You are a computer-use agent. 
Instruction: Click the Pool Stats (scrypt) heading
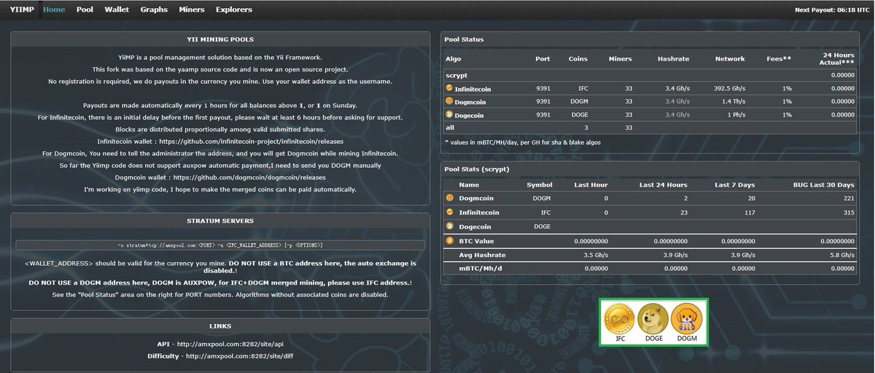click(477, 169)
